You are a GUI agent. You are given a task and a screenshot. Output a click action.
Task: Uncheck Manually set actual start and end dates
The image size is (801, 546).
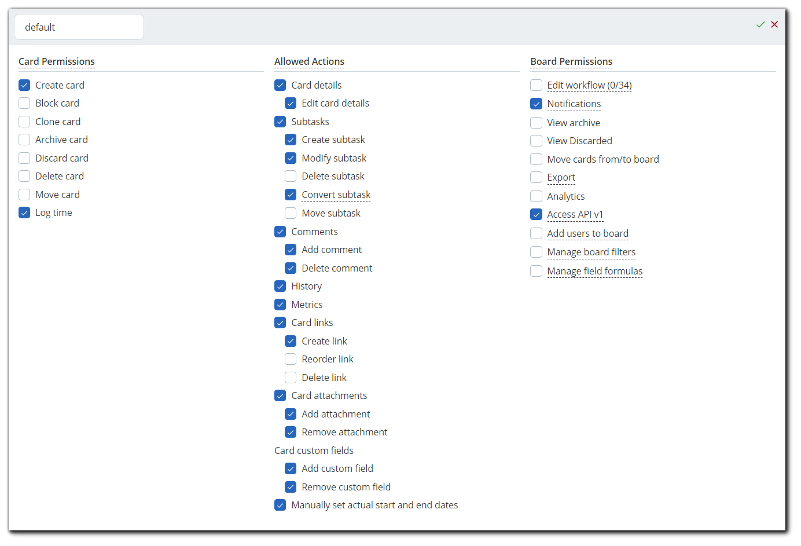click(x=280, y=505)
